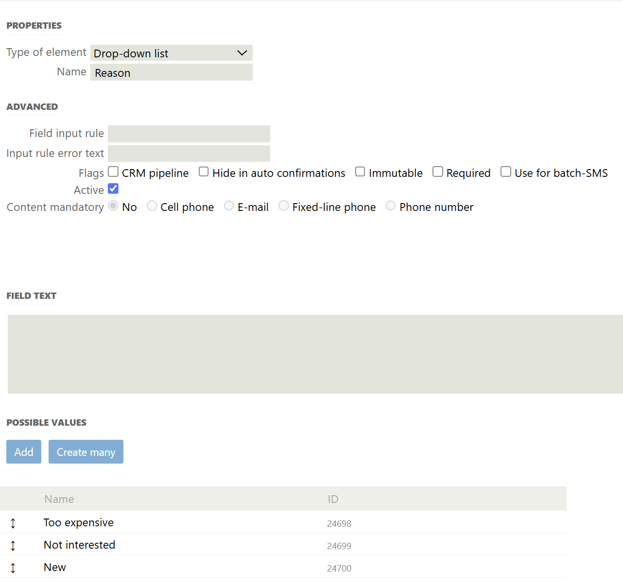Click reorder arrow icon for Too expensive

pos(13,523)
